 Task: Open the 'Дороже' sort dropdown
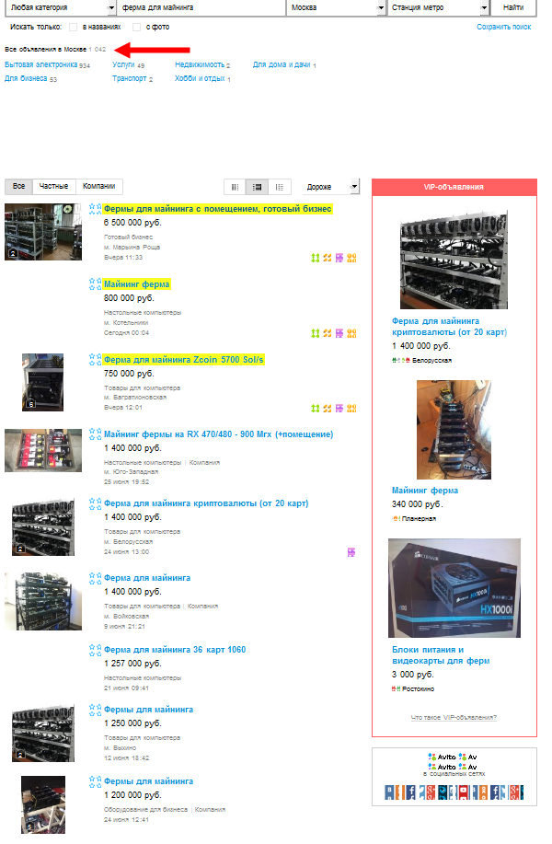coord(331,187)
